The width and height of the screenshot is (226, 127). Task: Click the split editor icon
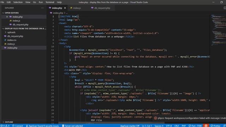click(x=225, y=8)
